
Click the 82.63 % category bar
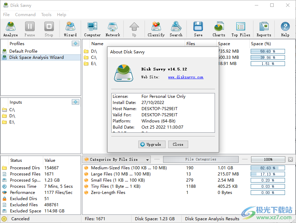click(x=268, y=168)
